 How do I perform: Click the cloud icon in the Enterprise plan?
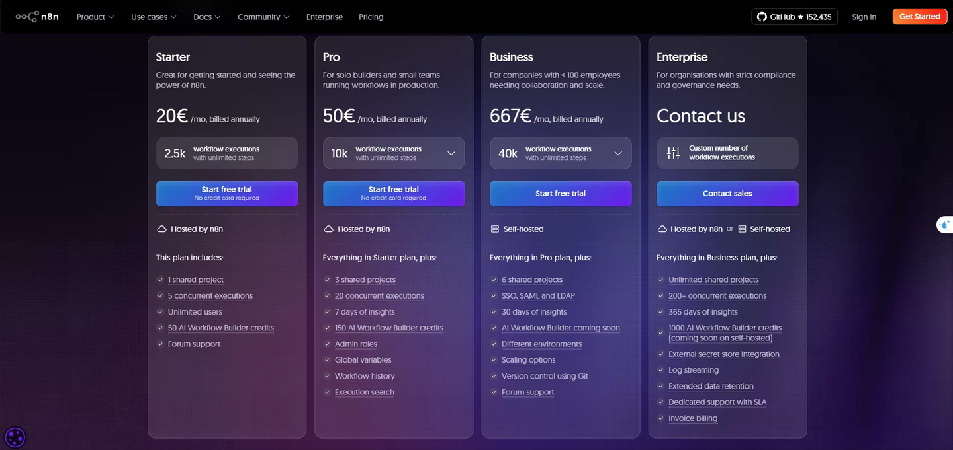tap(662, 229)
